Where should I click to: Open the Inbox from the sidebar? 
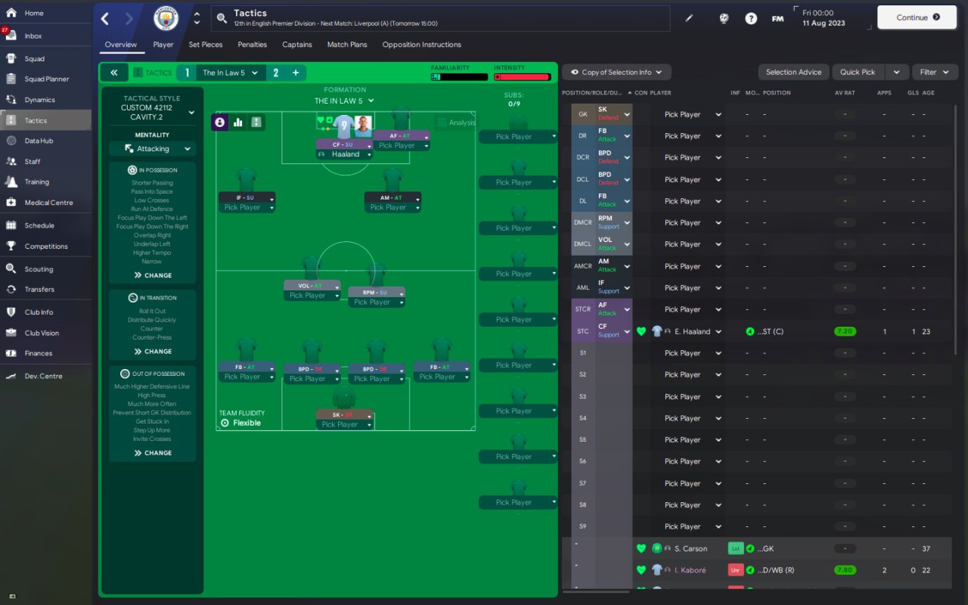[33, 36]
